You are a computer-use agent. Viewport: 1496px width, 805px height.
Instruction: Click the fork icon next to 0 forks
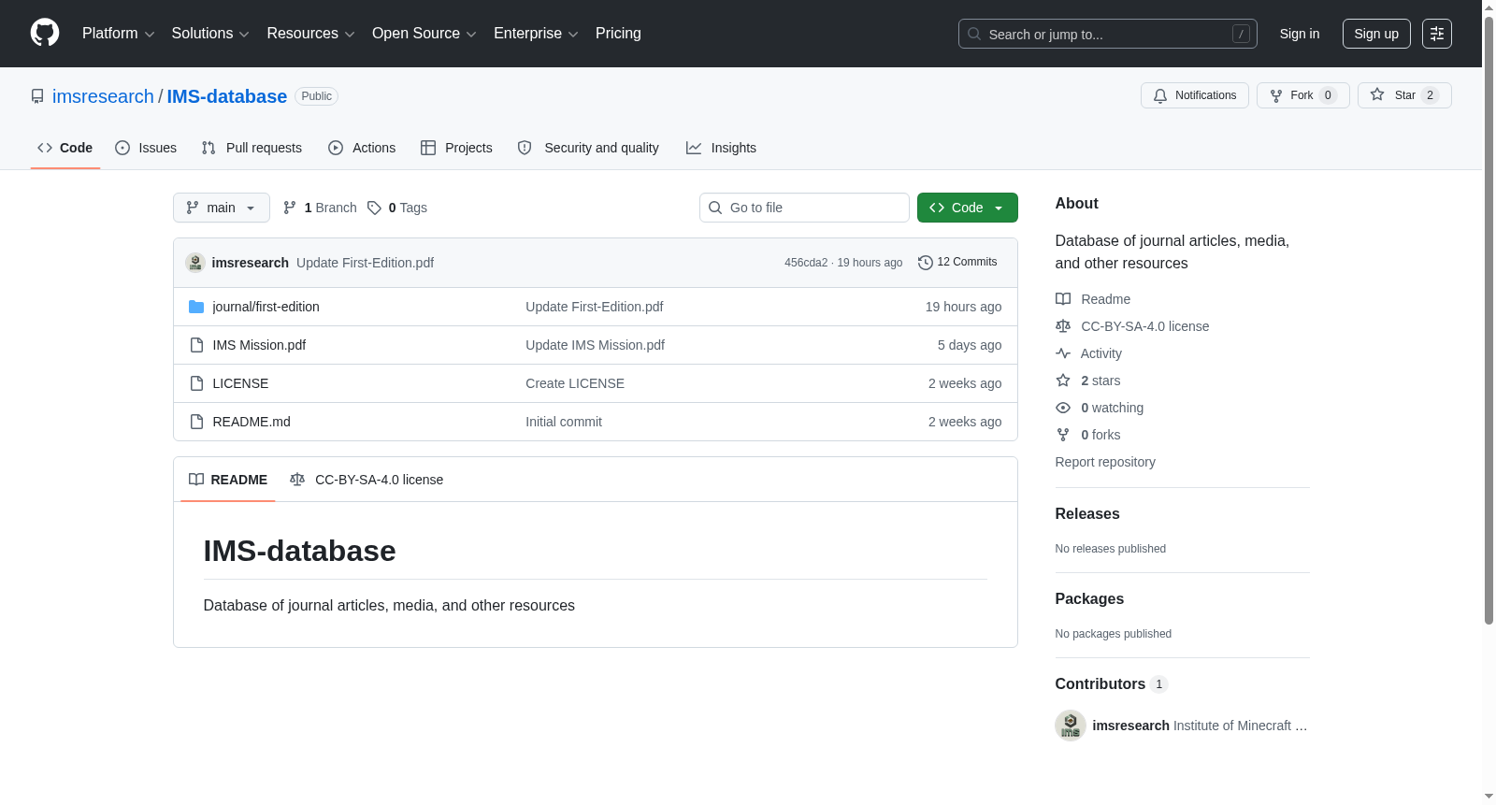pyautogui.click(x=1063, y=435)
